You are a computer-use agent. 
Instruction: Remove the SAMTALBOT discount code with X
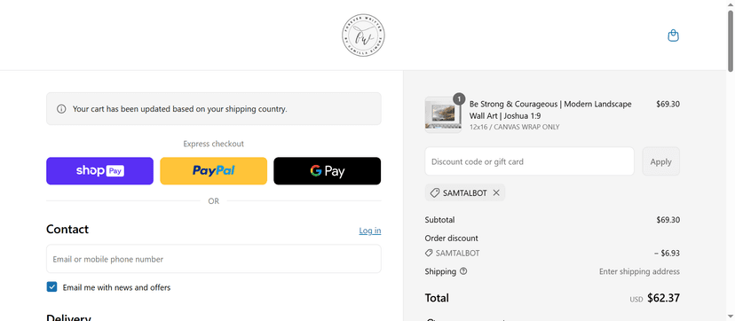496,192
